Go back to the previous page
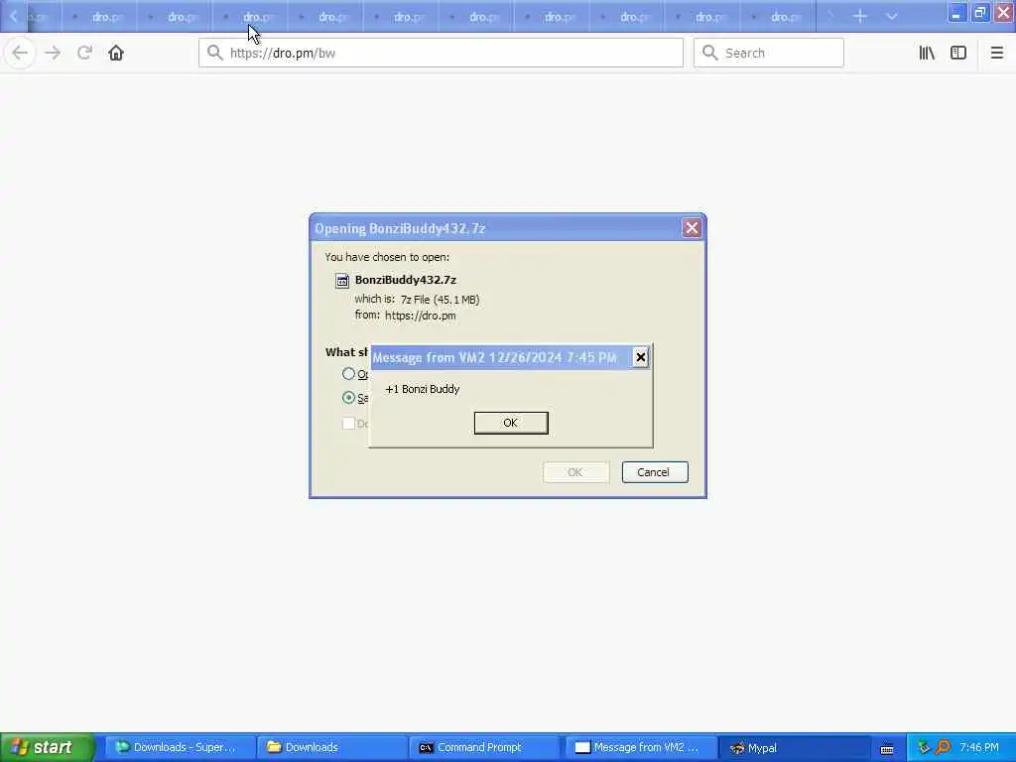This screenshot has width=1016, height=762. [x=20, y=53]
